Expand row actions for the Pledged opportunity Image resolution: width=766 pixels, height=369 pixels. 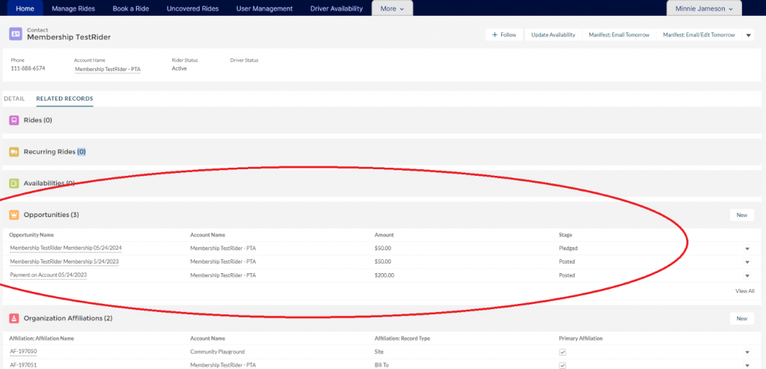[x=747, y=248]
